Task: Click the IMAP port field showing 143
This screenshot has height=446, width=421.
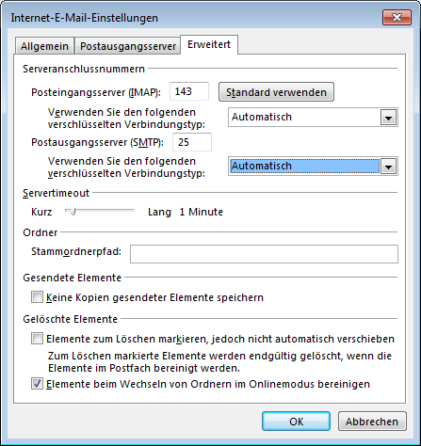Action: click(x=189, y=91)
